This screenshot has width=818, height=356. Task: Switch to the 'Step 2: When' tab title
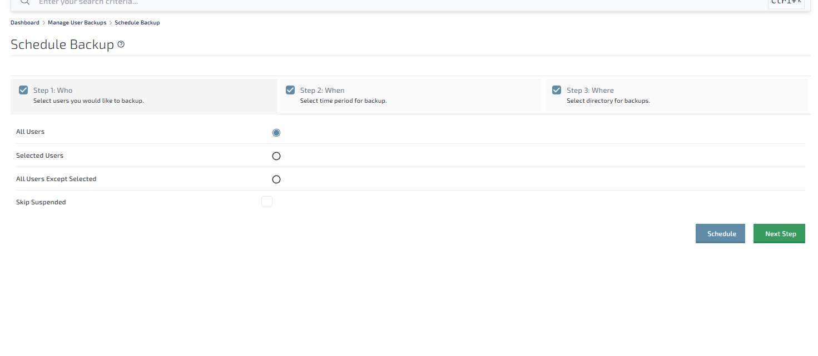(x=322, y=90)
